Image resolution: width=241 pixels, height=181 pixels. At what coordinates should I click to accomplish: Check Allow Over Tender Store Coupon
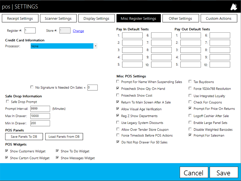118,129
